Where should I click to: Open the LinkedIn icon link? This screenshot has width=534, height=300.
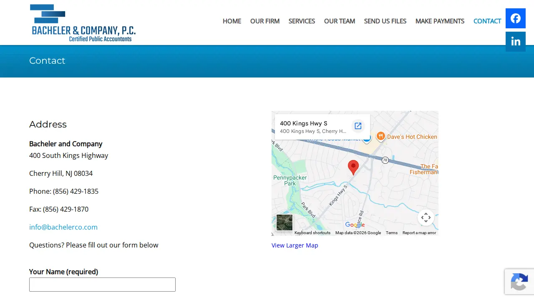pyautogui.click(x=516, y=42)
